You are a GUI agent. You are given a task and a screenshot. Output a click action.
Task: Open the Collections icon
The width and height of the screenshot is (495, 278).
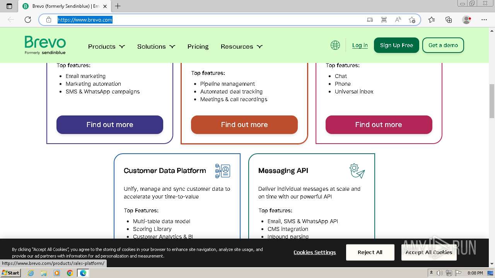click(449, 20)
